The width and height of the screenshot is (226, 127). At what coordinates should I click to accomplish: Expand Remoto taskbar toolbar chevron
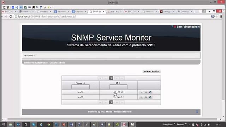pyautogui.click(x=186, y=124)
